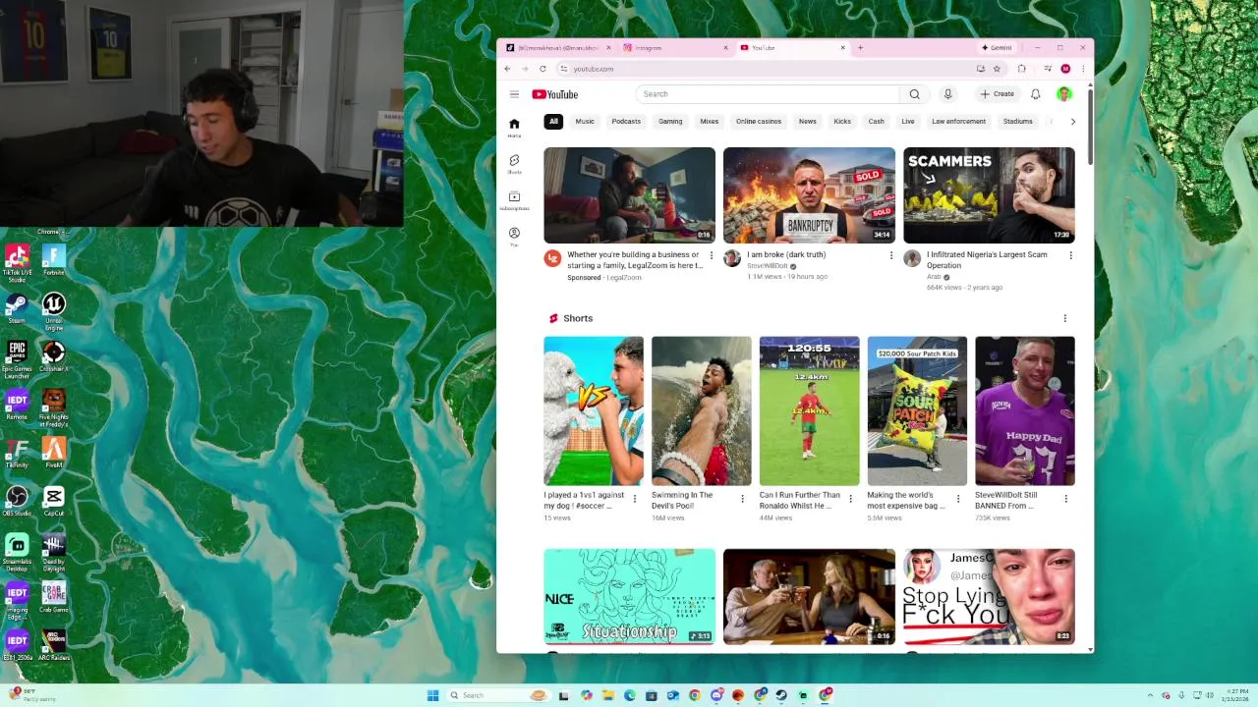Open 'I am broke (dark truth)' video title

[x=786, y=254]
